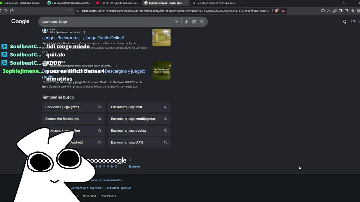Viewport: 360px width, 202px height.
Task: Open the Backrooms Realm of Shadows thumbnail
Action: pos(161,71)
